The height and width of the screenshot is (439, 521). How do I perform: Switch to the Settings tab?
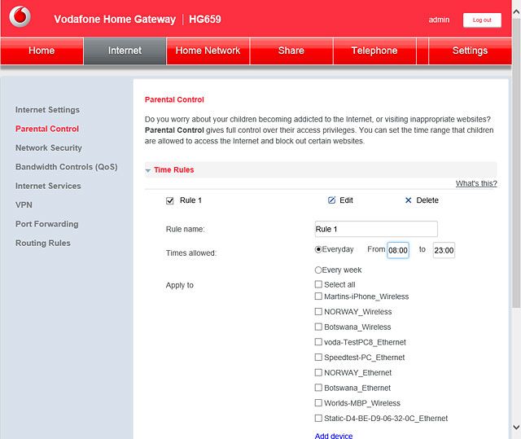coord(470,50)
